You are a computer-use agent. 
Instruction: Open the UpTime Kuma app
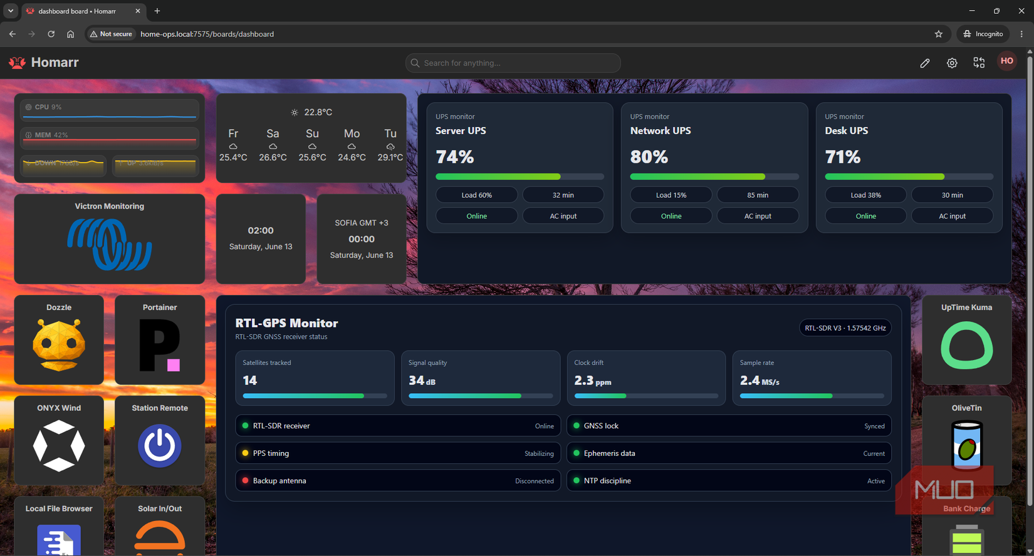tap(966, 339)
